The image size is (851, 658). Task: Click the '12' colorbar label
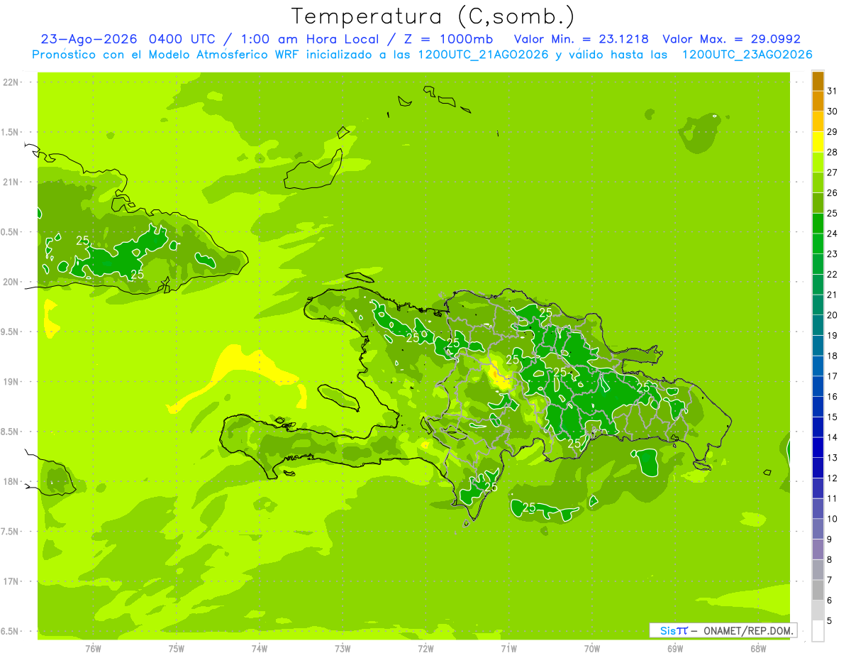click(x=832, y=478)
